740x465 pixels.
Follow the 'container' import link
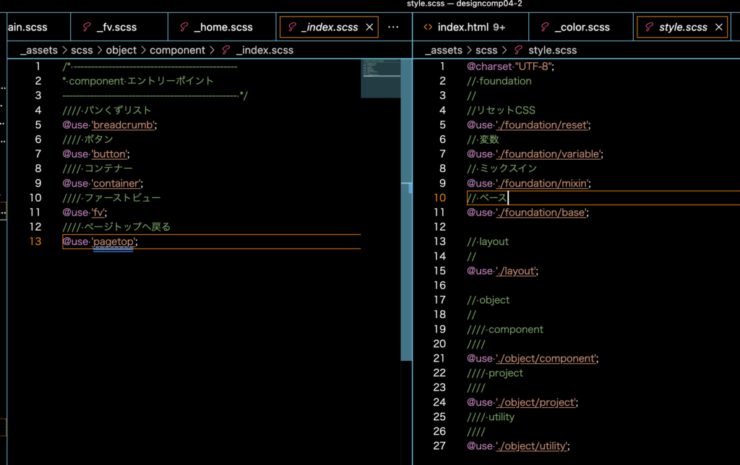[x=116, y=183]
